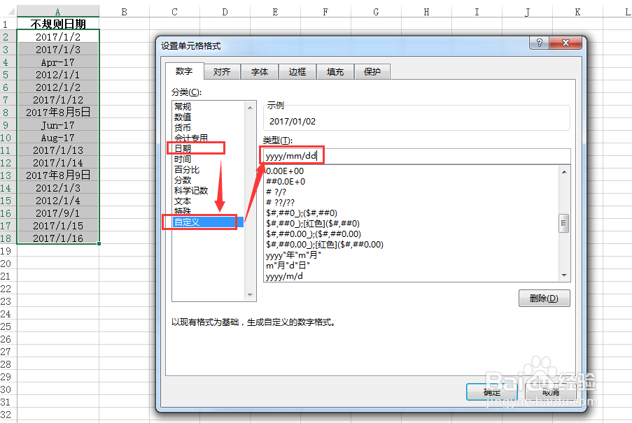Select cell containing Apr-17
Viewport: 632px width, 423px height.
point(58,62)
